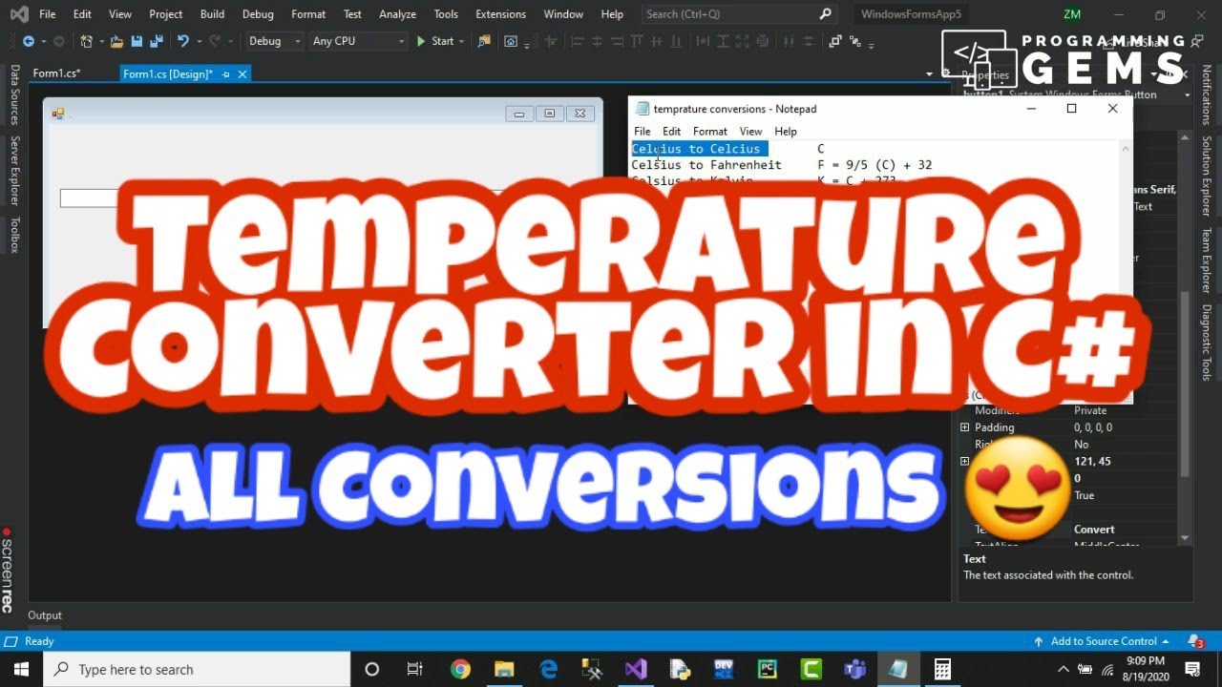Open Notepad's Edit menu
Viewport: 1222px width, 687px height.
pos(672,132)
